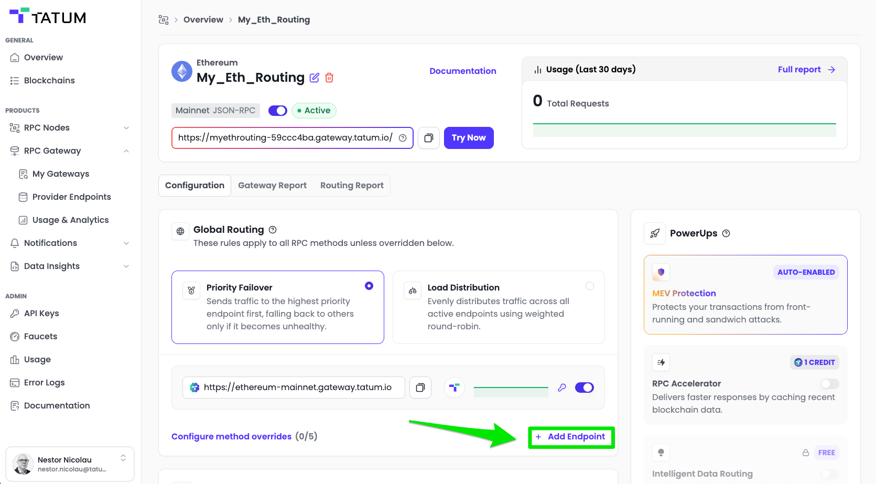
Task: Click the Full report arrow icon
Action: tap(831, 70)
